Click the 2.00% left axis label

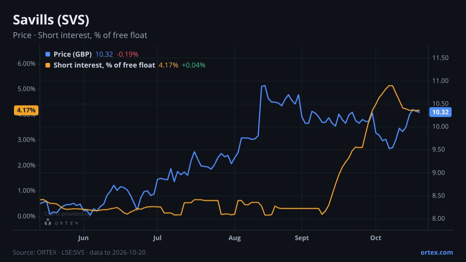(26, 165)
